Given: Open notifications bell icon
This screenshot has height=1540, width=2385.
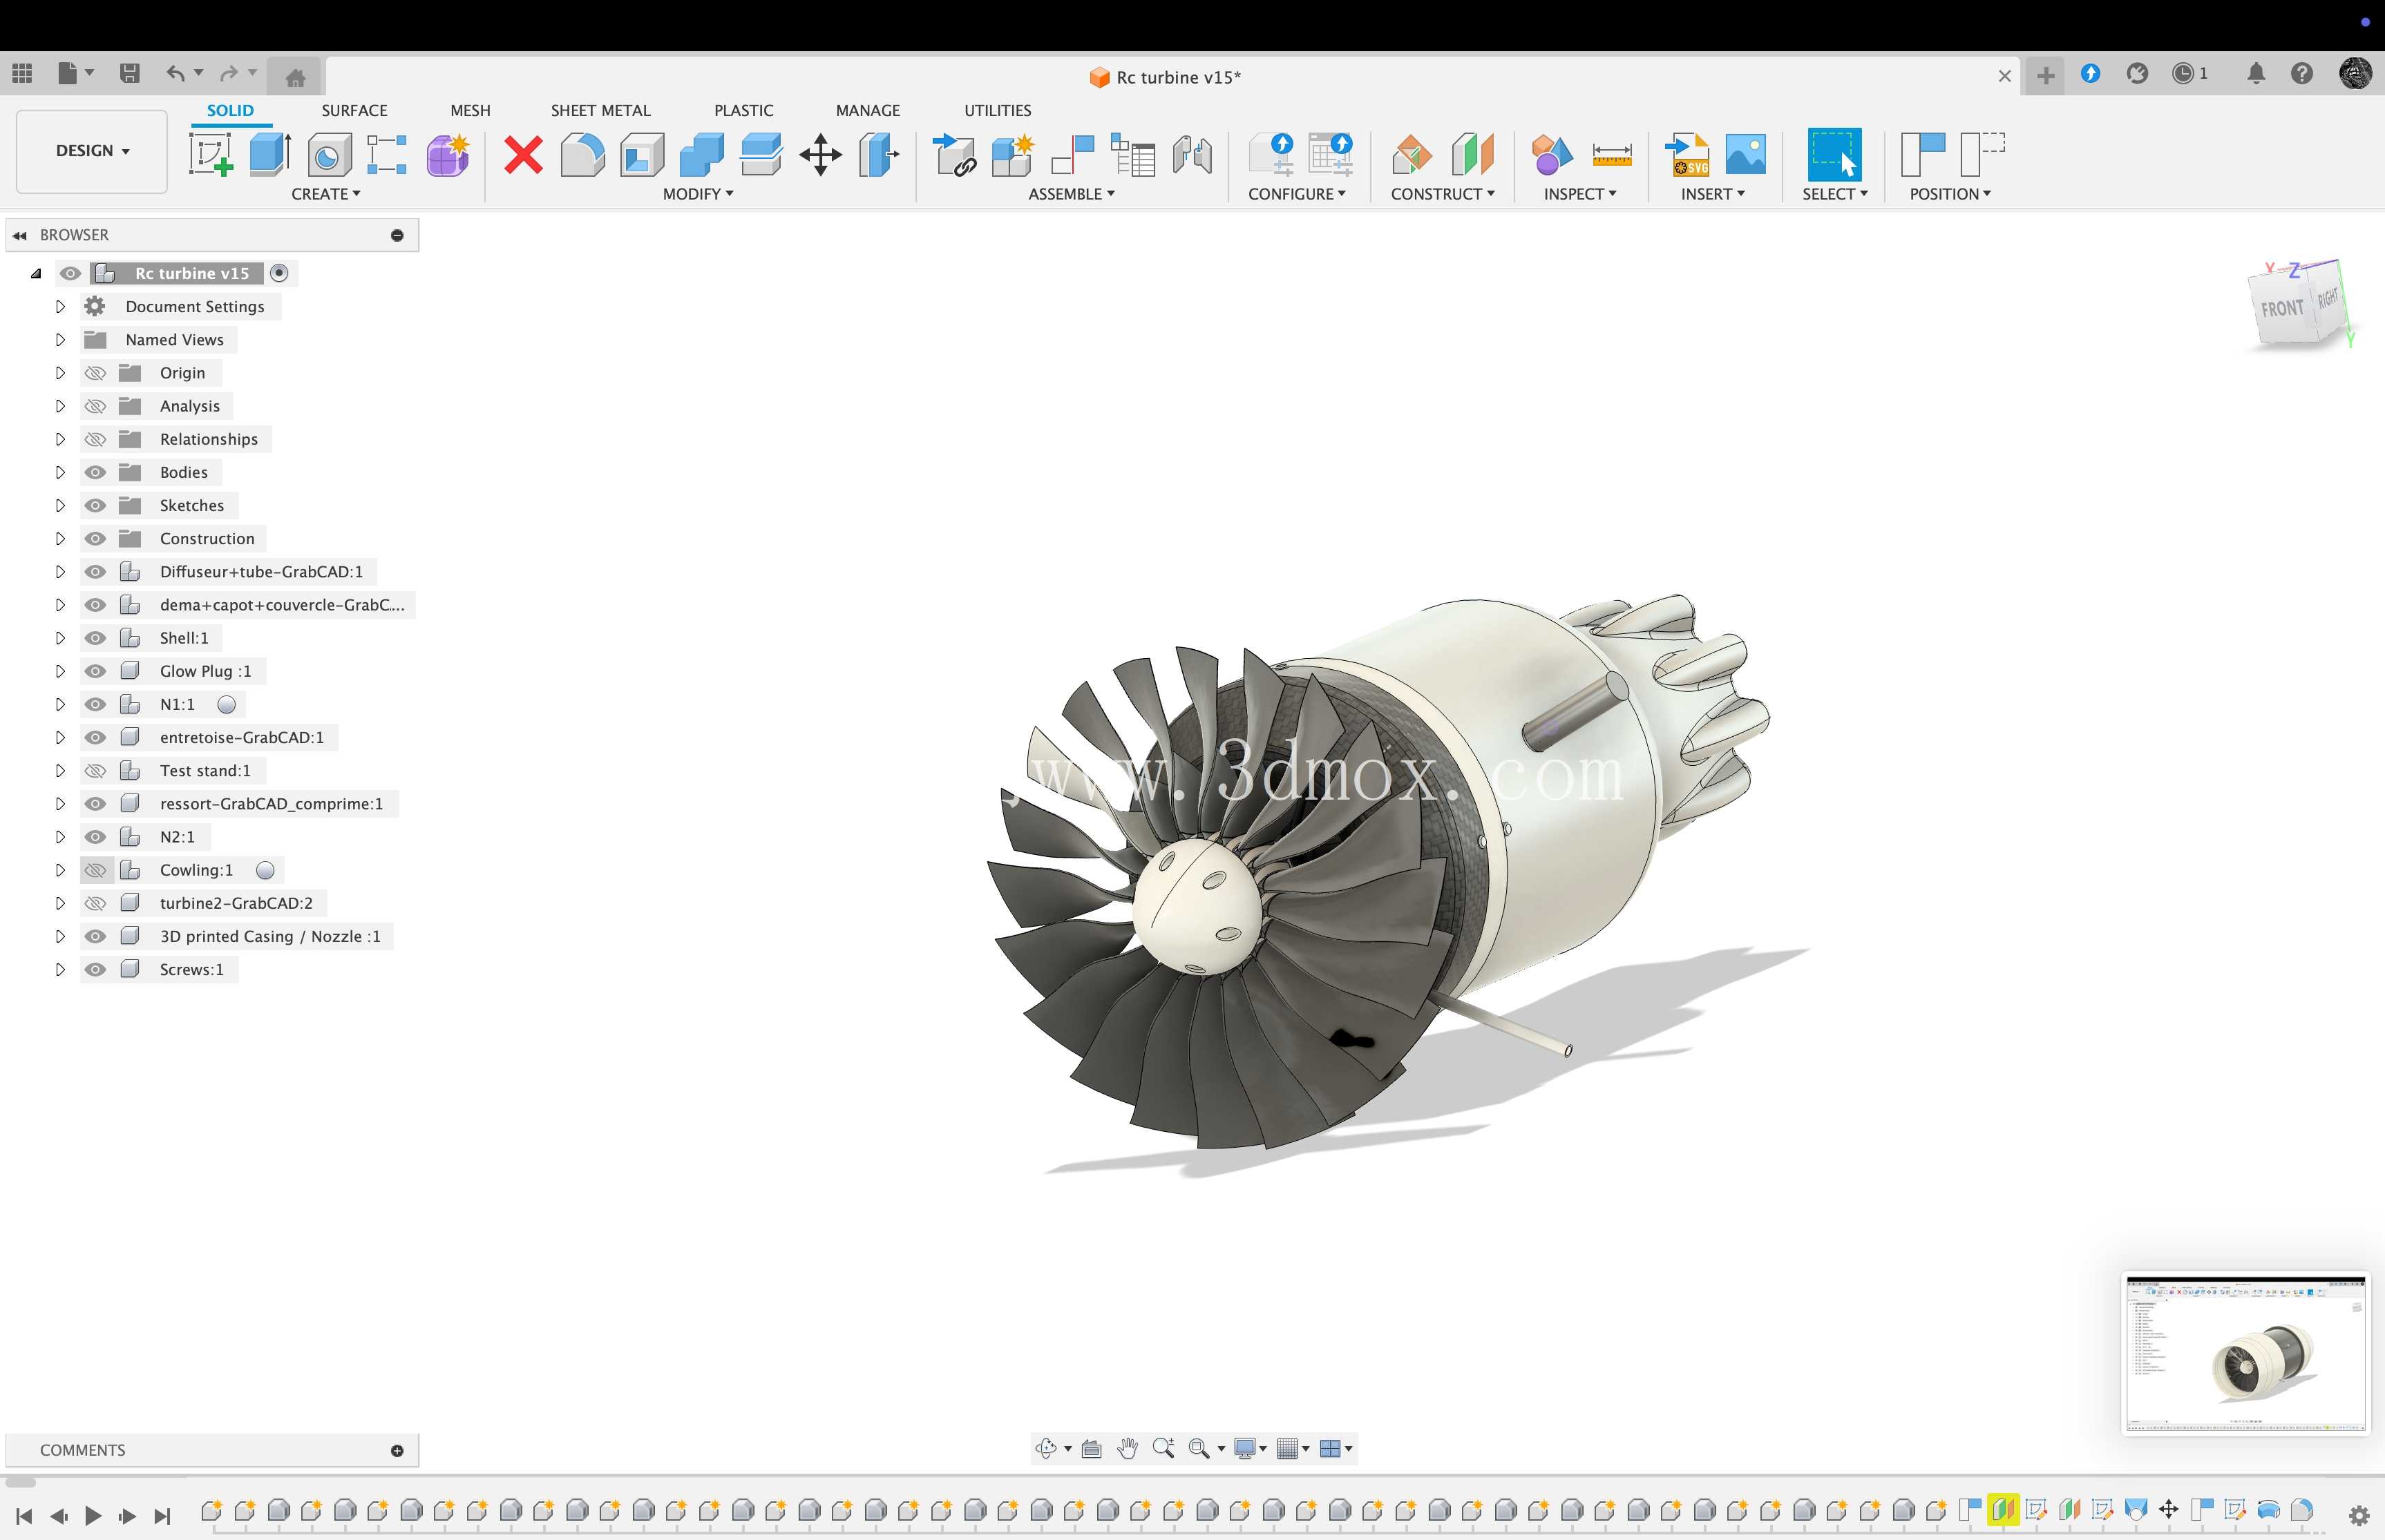Looking at the screenshot, I should (2256, 73).
